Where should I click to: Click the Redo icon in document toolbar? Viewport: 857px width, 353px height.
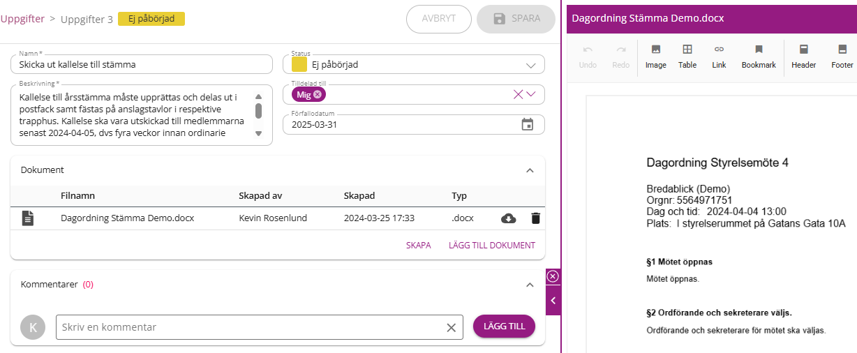620,50
